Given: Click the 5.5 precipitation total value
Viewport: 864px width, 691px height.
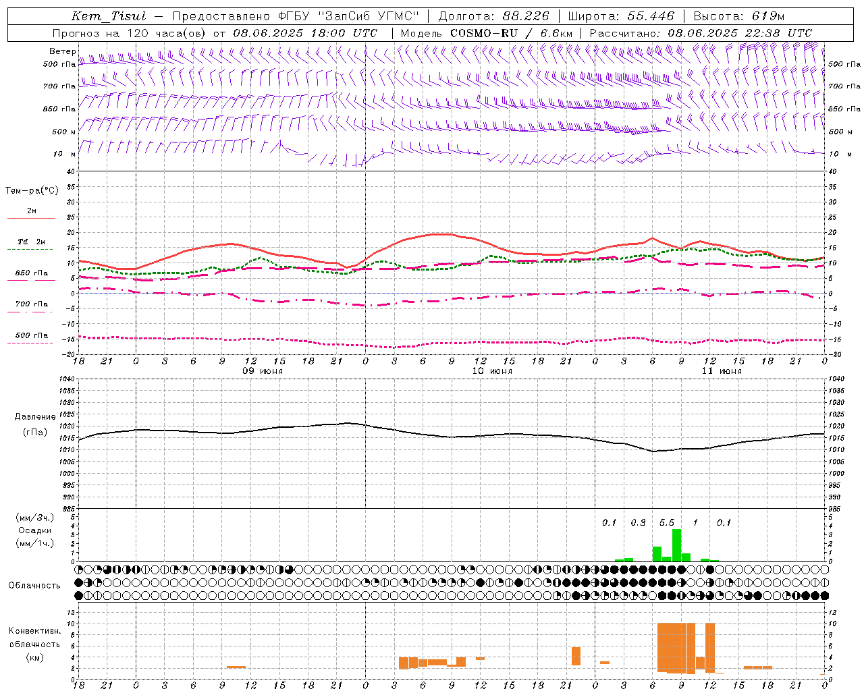Looking at the screenshot, I should 667,522.
